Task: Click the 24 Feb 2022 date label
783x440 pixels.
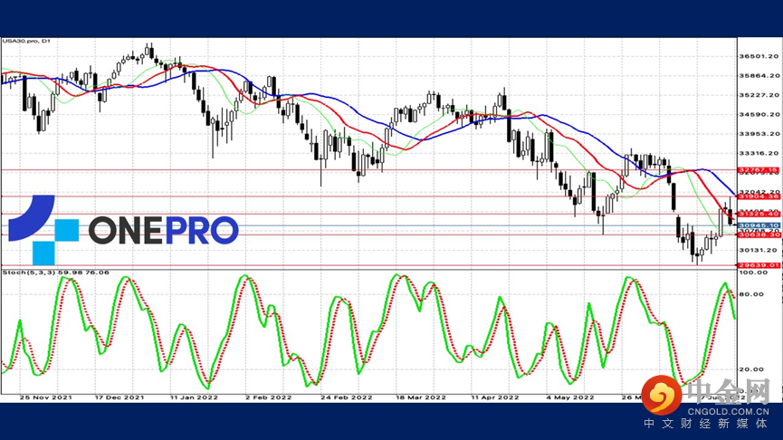Action: (348, 397)
